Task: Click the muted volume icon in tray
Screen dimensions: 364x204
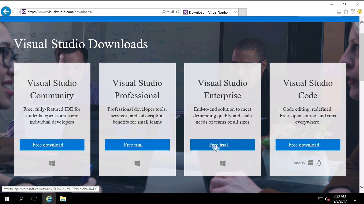Action: click(x=327, y=199)
